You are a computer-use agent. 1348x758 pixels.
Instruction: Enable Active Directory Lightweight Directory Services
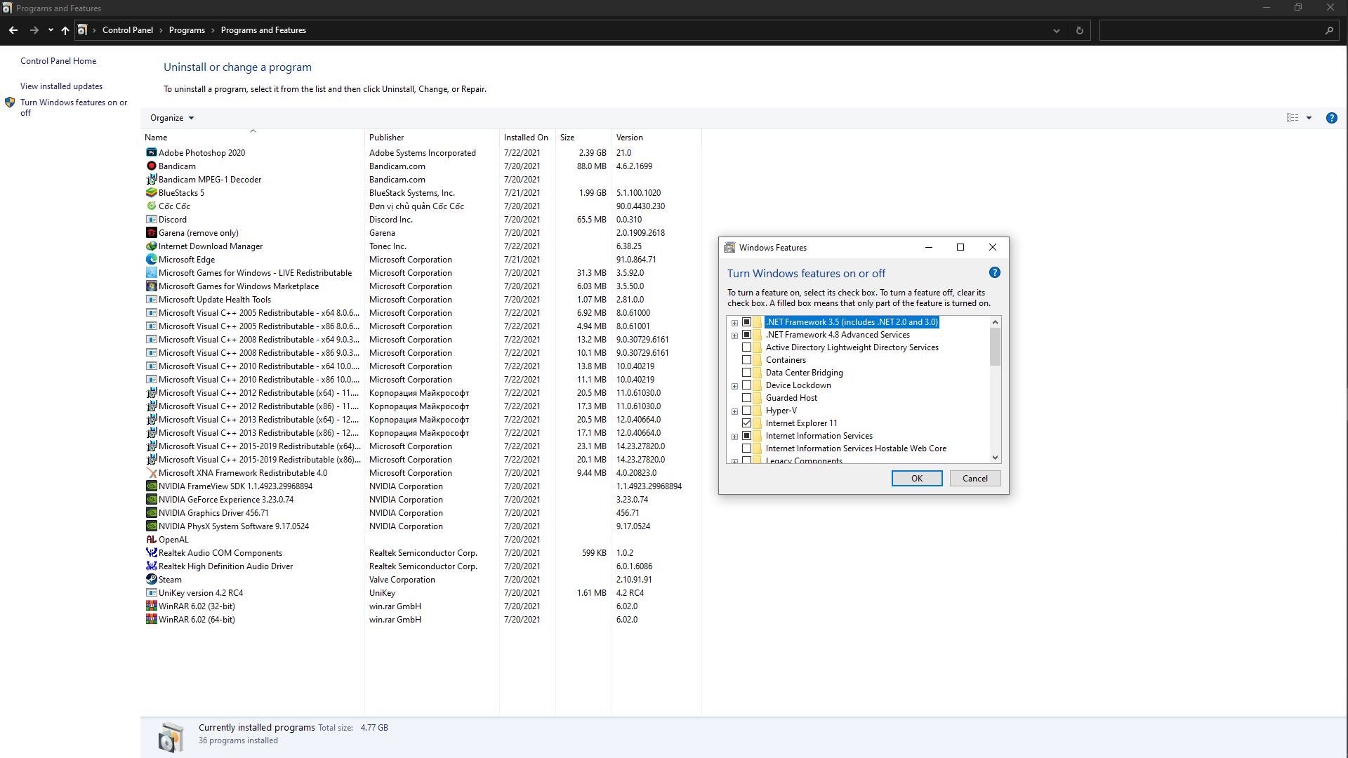(747, 347)
